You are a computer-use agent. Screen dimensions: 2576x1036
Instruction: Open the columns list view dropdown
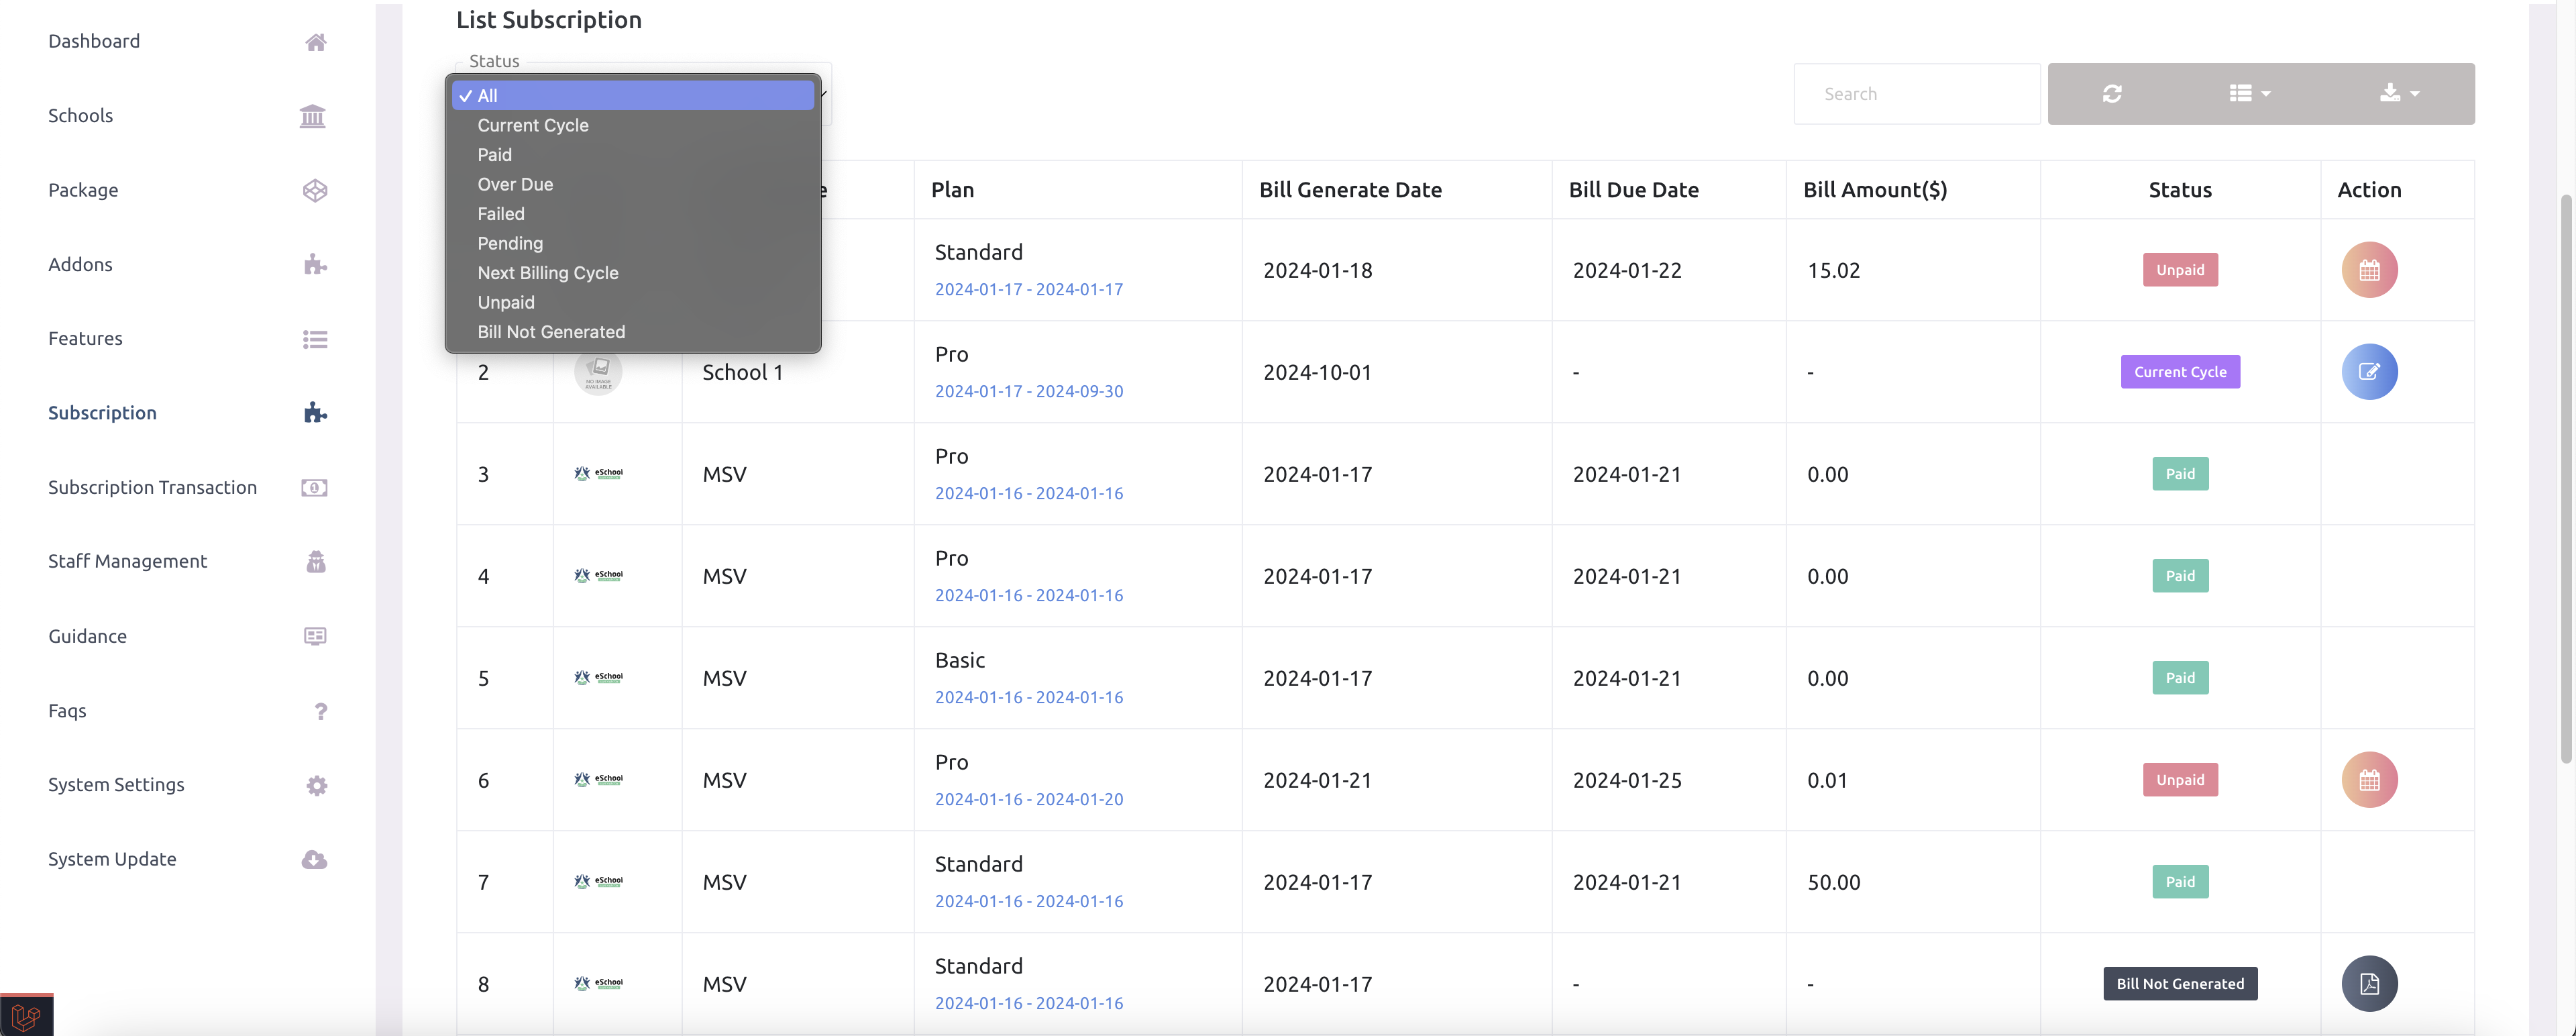point(2249,94)
